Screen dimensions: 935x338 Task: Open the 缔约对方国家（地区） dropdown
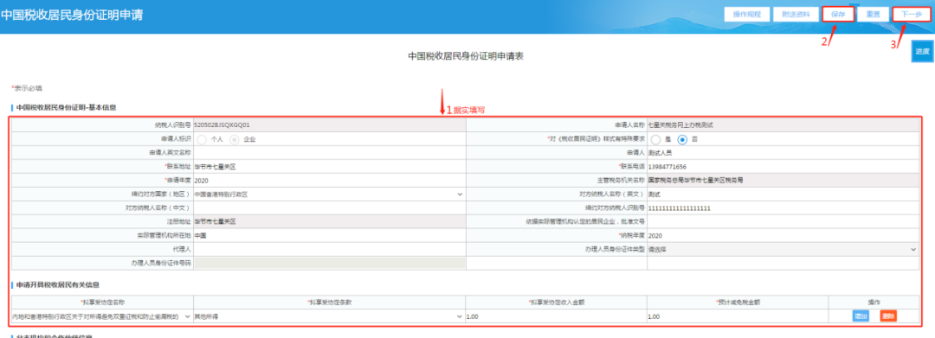329,194
